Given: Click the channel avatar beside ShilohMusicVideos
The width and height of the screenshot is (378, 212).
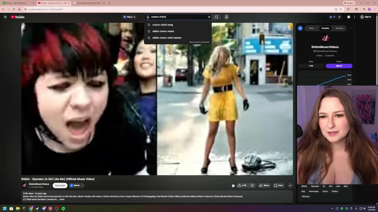Looking at the screenshot, I should pos(25,185).
